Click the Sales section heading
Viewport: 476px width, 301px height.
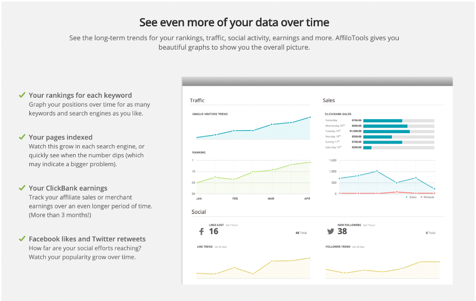(x=329, y=100)
